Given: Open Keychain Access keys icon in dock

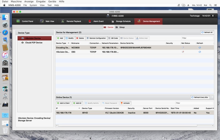Looking at the screenshot, I should (5, 96).
